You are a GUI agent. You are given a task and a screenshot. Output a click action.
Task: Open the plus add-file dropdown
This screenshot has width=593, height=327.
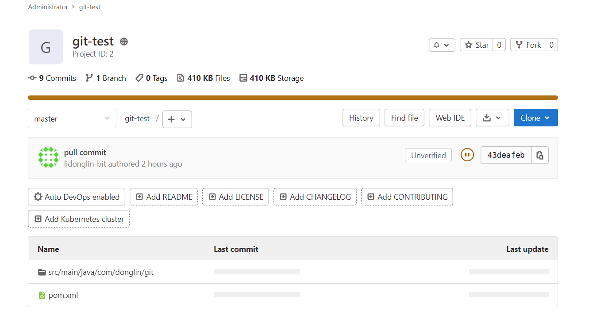(x=177, y=119)
